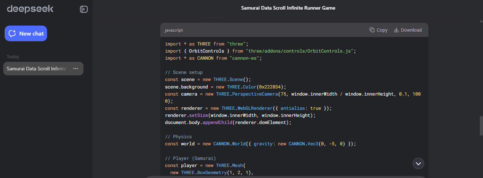Click the "const scene = new THREE.Scene()" line

click(208, 80)
